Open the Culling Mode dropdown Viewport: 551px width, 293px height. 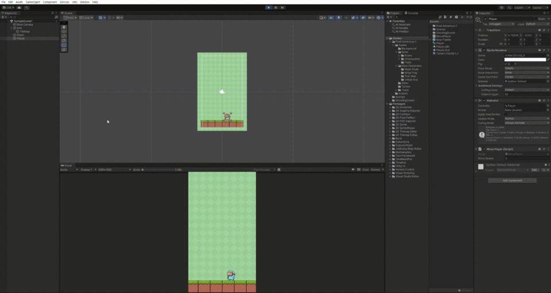(x=527, y=123)
